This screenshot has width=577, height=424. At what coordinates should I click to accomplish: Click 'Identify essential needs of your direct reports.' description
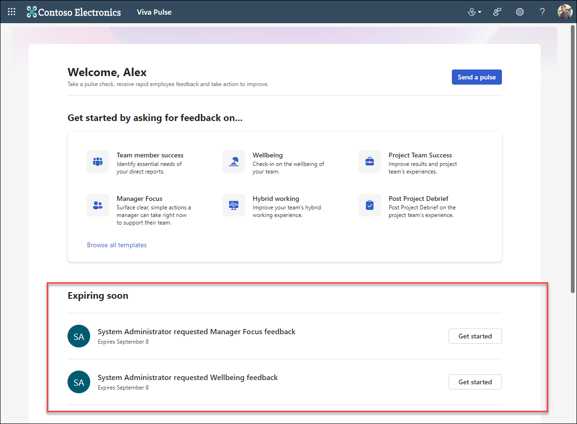(149, 168)
